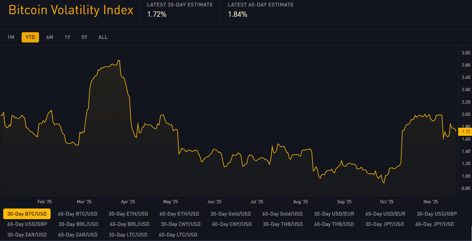The image size is (472, 241).
Task: Toggle the 30-Day BRL/USD series
Action: click(78, 224)
